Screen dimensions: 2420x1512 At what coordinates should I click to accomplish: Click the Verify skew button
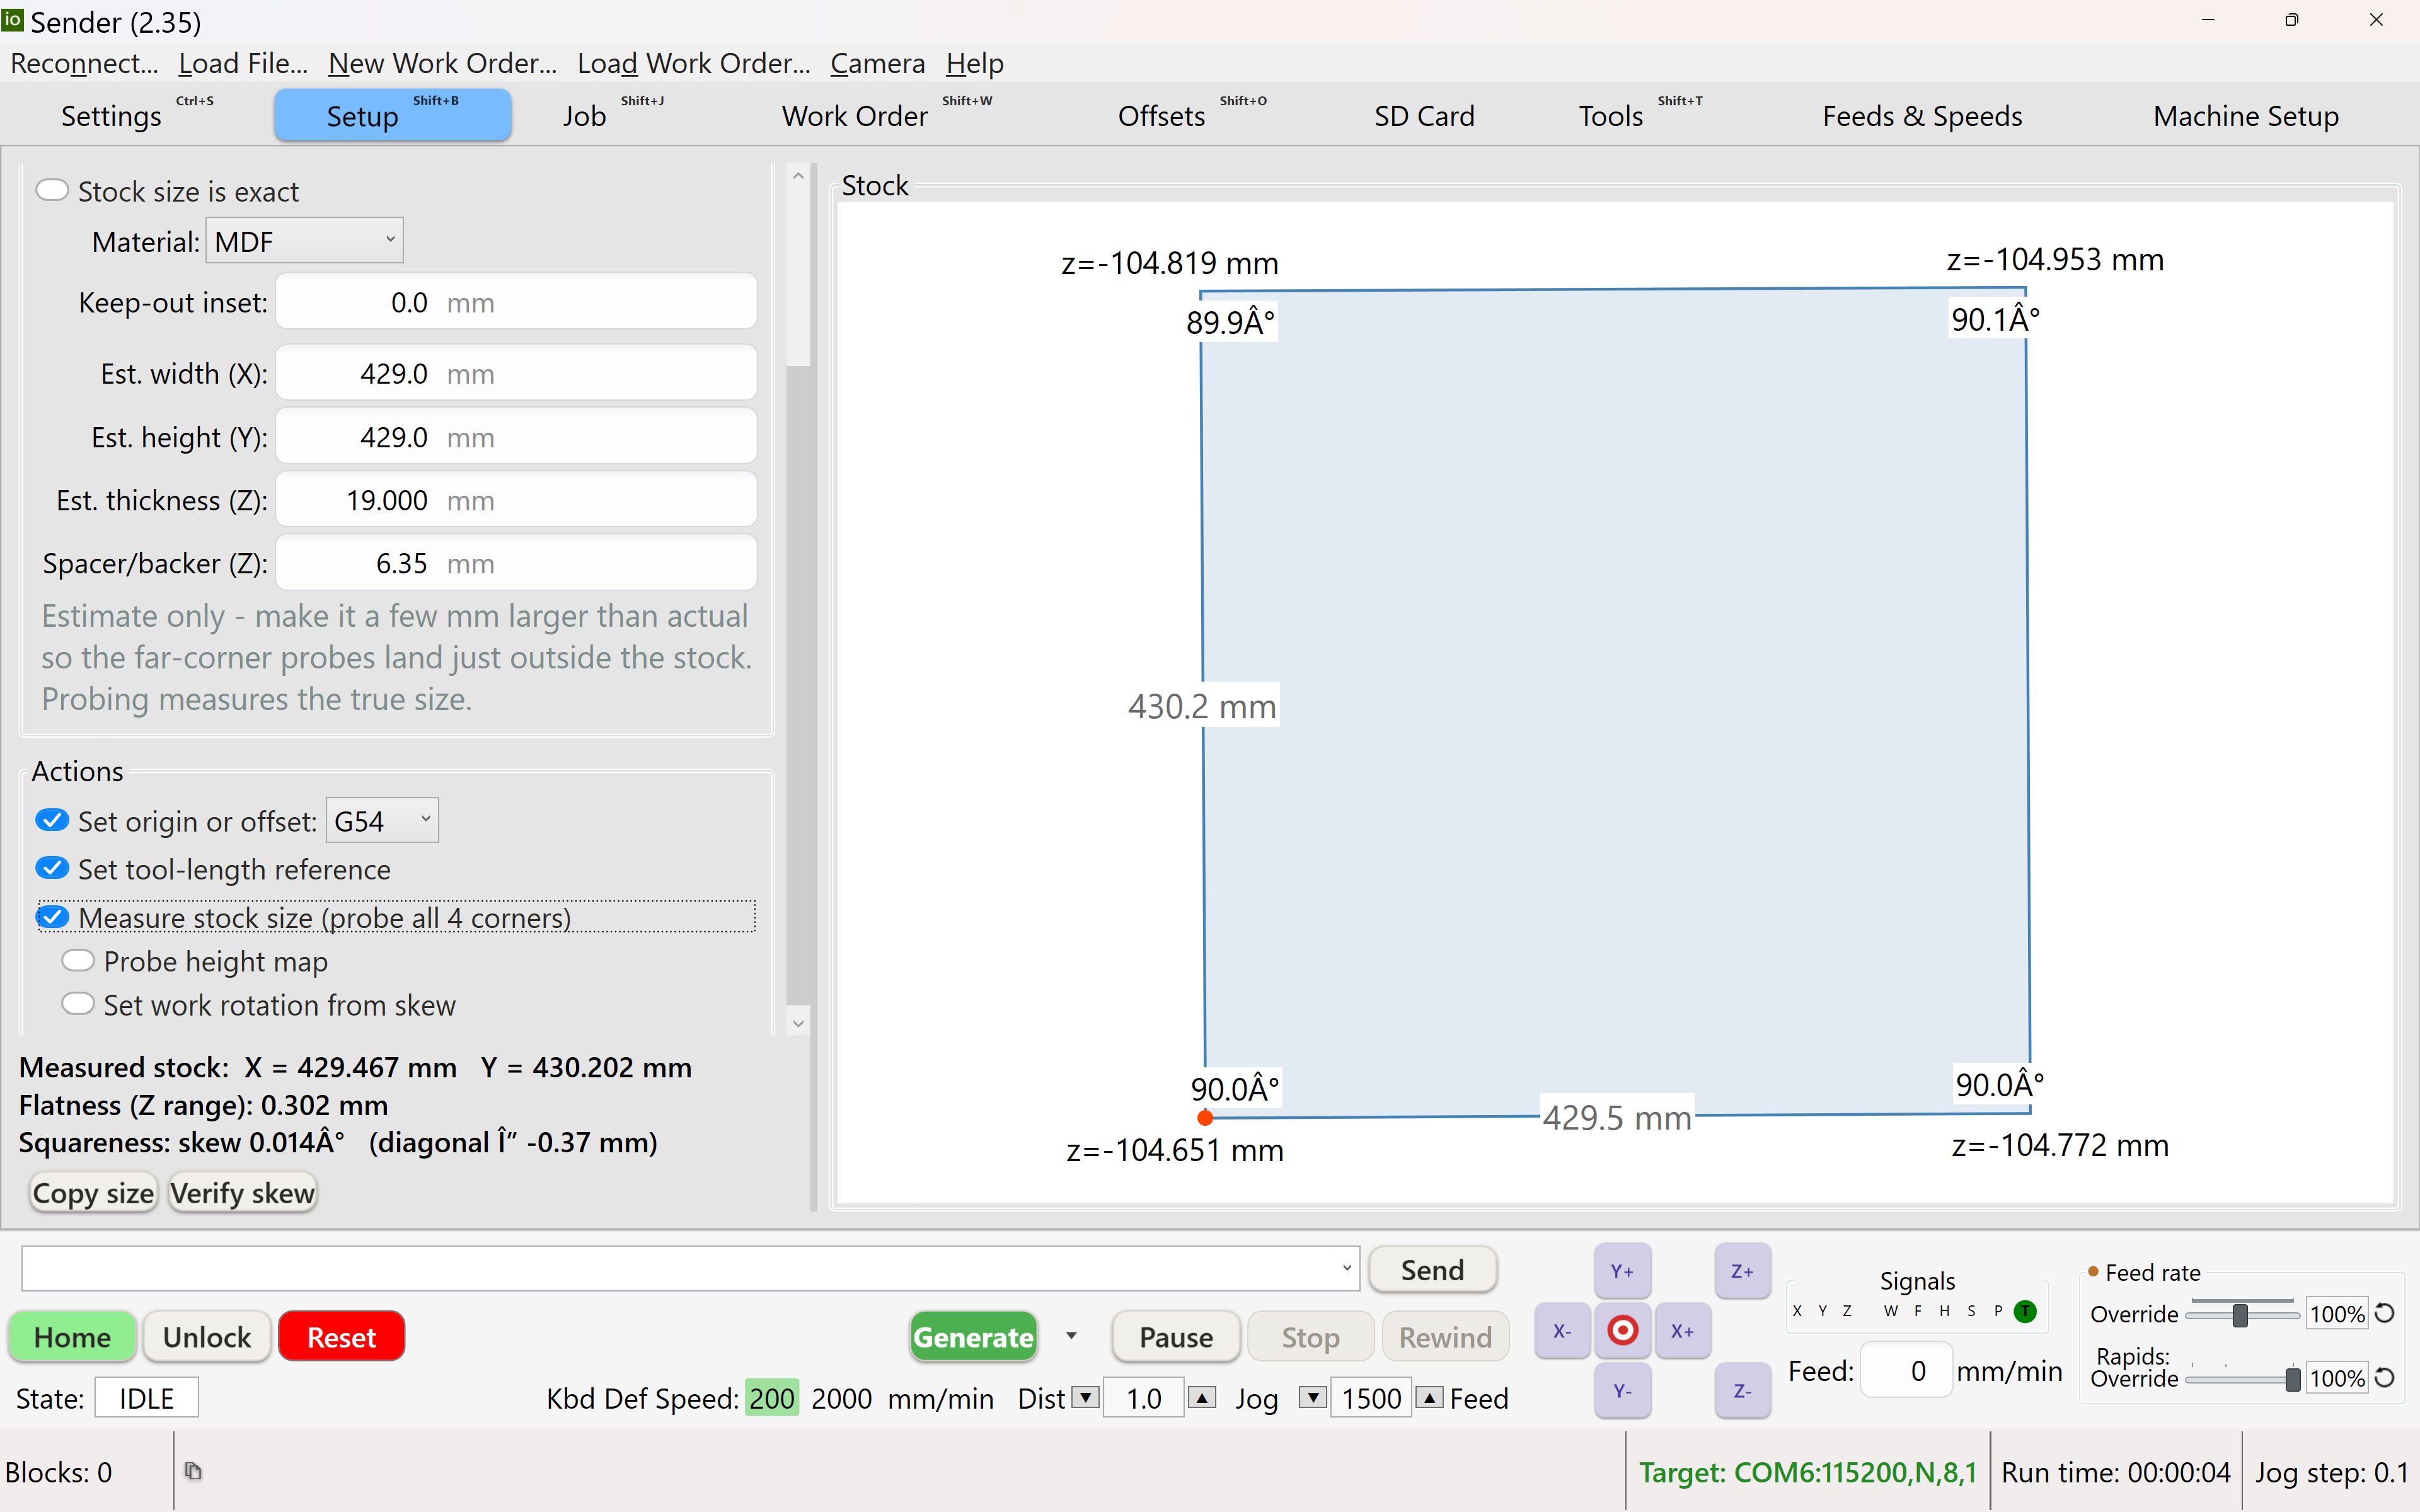tap(242, 1193)
